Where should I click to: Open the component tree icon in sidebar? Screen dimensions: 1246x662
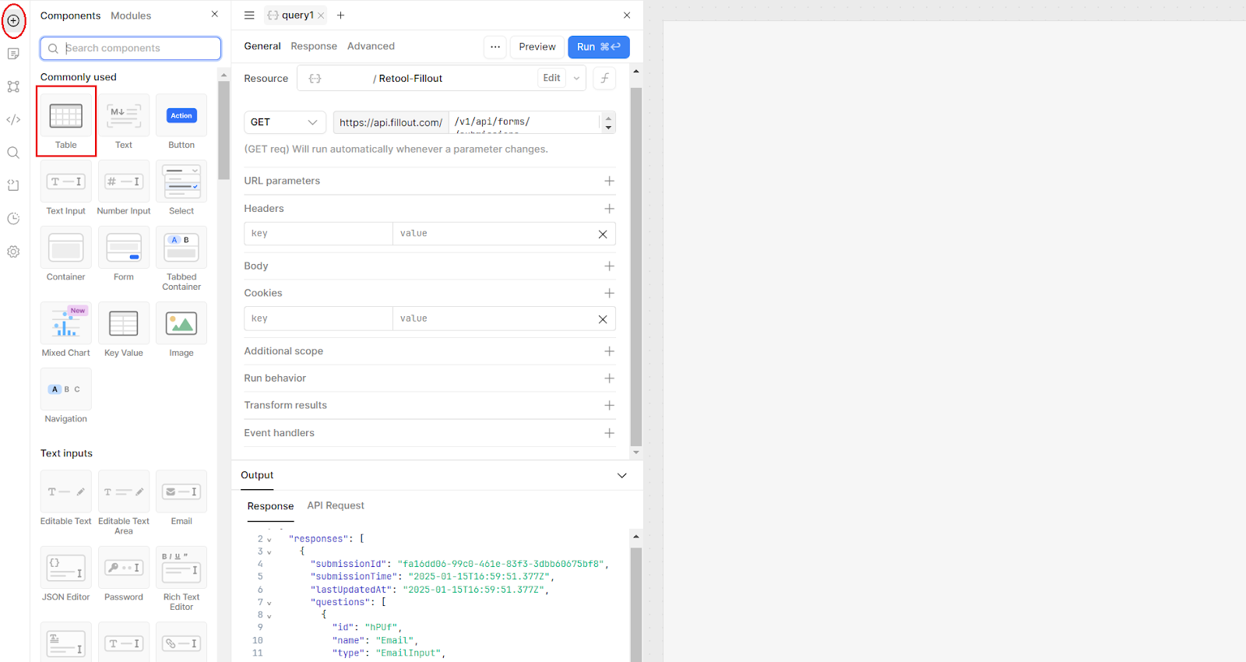(13, 86)
